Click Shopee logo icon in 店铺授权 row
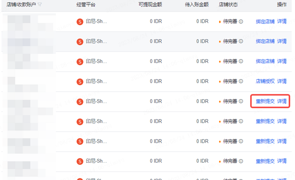295x180 pixels. point(80,81)
